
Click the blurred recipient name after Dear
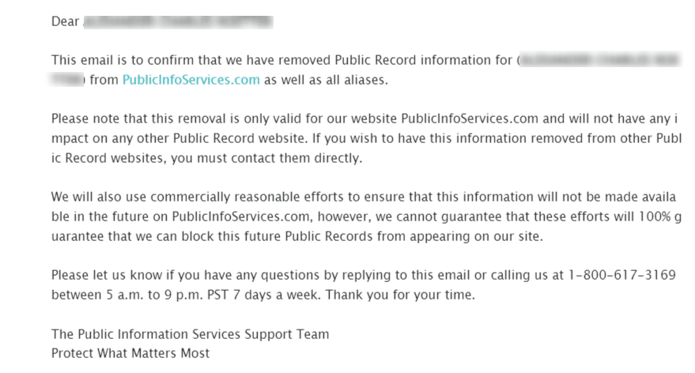click(x=178, y=21)
